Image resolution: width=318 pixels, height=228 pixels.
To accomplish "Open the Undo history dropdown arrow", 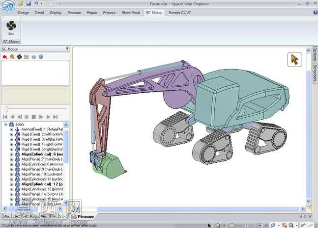I will click(42, 3).
